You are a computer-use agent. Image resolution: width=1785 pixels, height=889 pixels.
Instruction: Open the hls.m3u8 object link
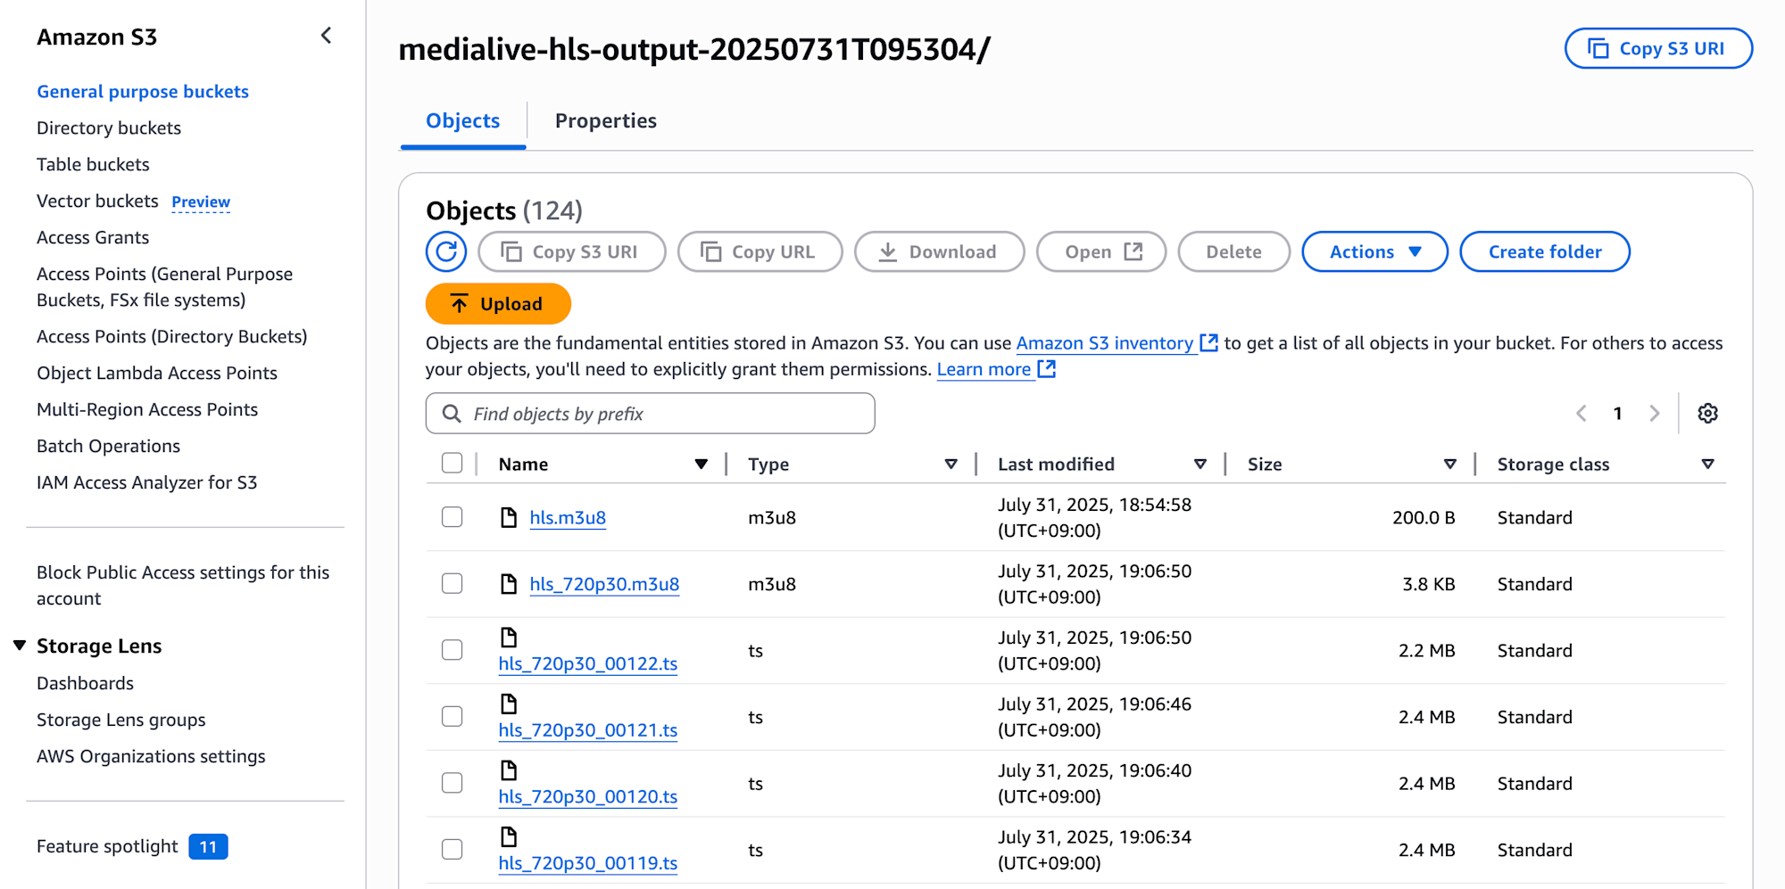point(568,517)
